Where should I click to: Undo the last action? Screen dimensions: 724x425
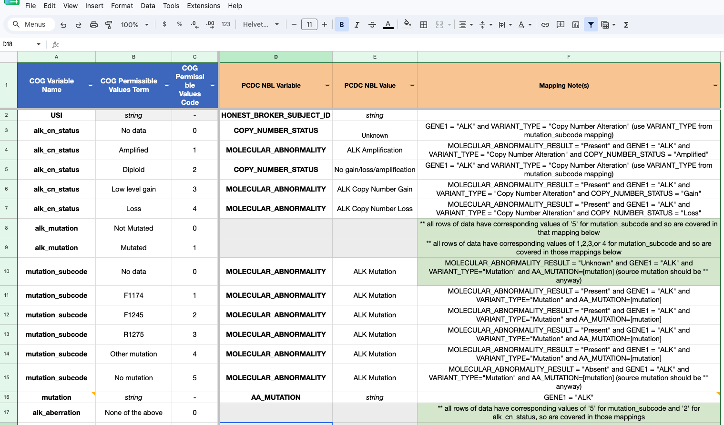(63, 25)
